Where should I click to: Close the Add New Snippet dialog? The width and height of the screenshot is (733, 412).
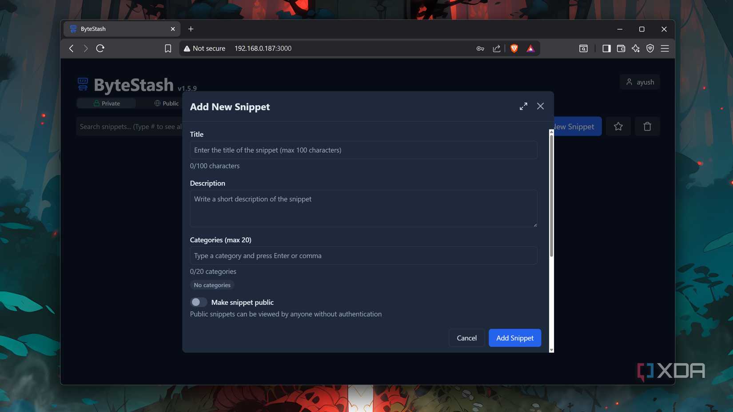pyautogui.click(x=540, y=106)
